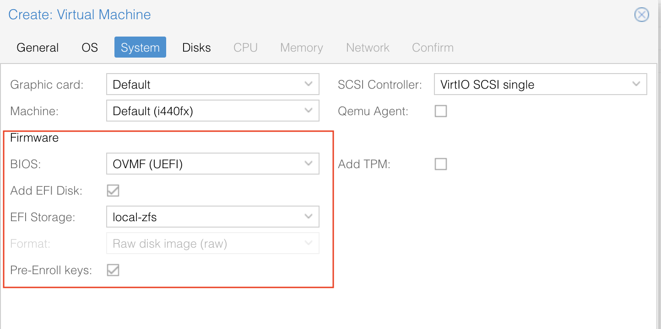Toggle the Pre-Enroll keys checkbox

coord(113,270)
